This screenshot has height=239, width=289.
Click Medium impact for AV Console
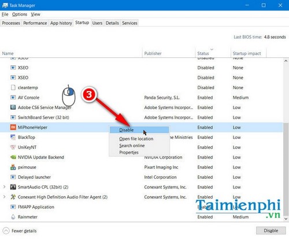tap(240, 97)
